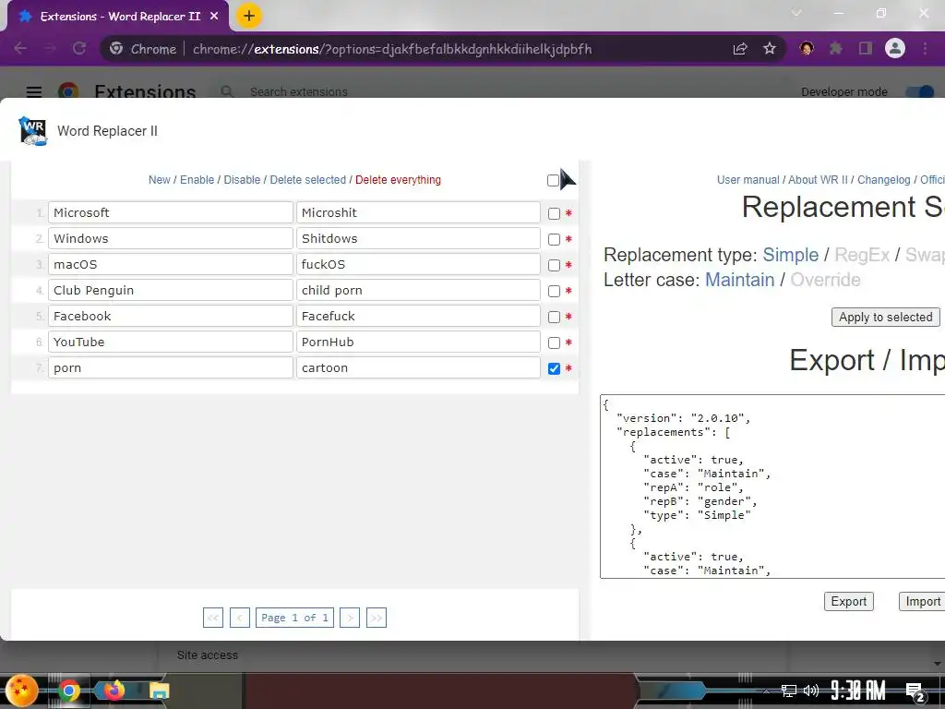Click the New replacement link

[159, 180]
